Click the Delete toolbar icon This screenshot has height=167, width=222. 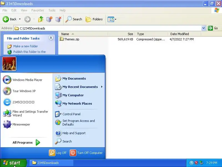(x=58, y=19)
